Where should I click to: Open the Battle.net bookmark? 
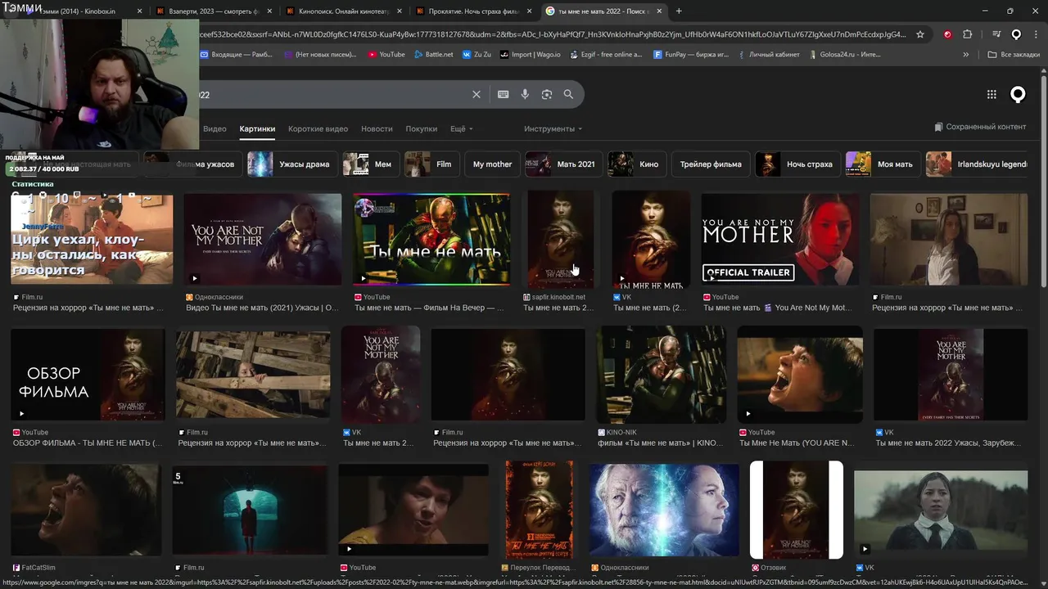pyautogui.click(x=434, y=55)
